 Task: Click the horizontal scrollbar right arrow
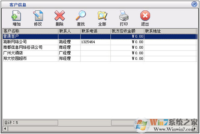(195, 129)
